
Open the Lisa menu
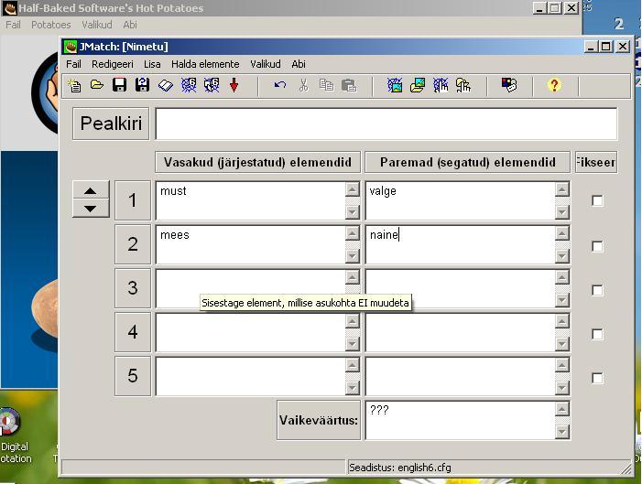tap(152, 64)
